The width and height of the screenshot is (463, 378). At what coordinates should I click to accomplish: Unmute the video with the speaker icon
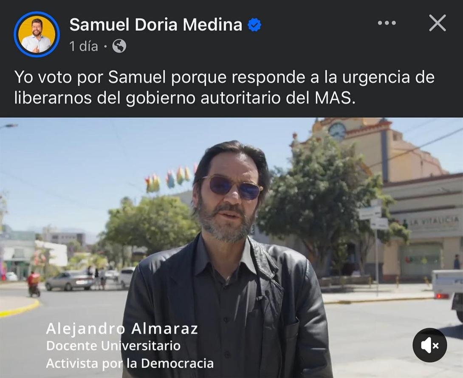pyautogui.click(x=429, y=345)
